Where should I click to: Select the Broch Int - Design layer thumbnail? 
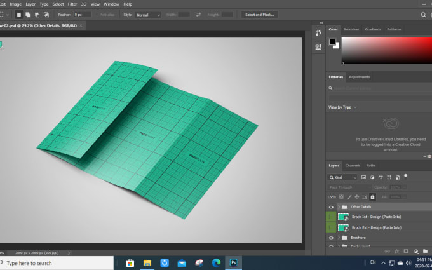(x=343, y=217)
